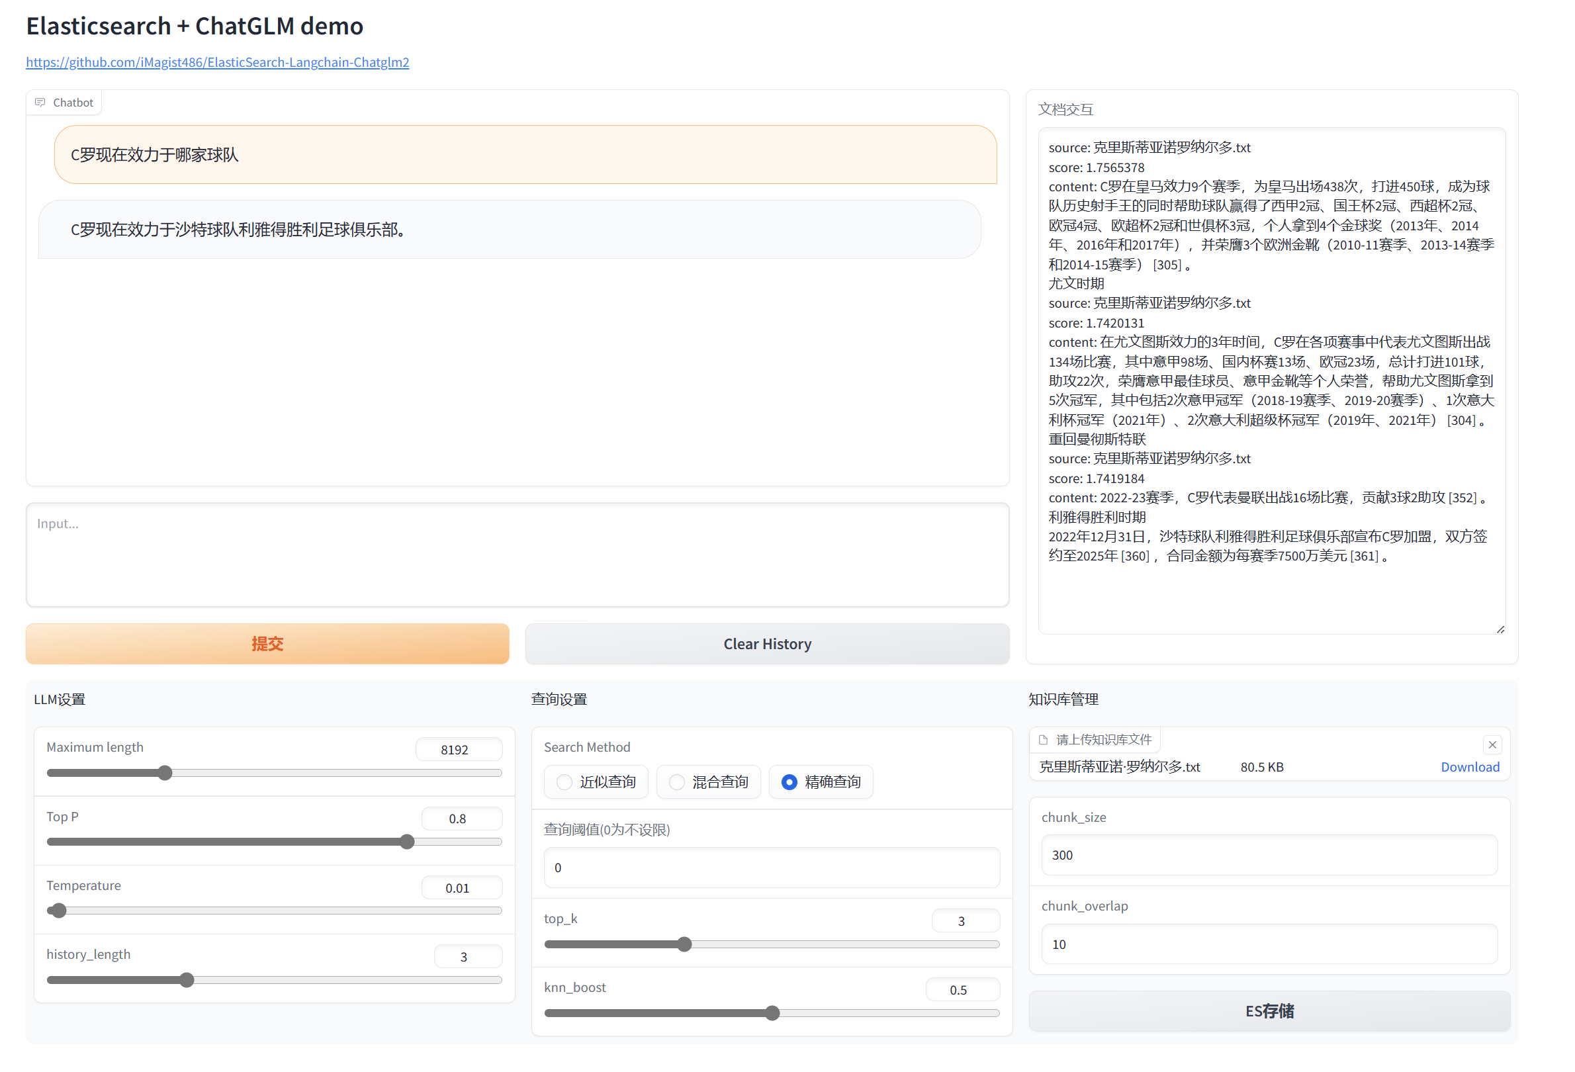Download the 克里斯蒂亚诺·罗纳尔多.txt file

coord(1470,767)
